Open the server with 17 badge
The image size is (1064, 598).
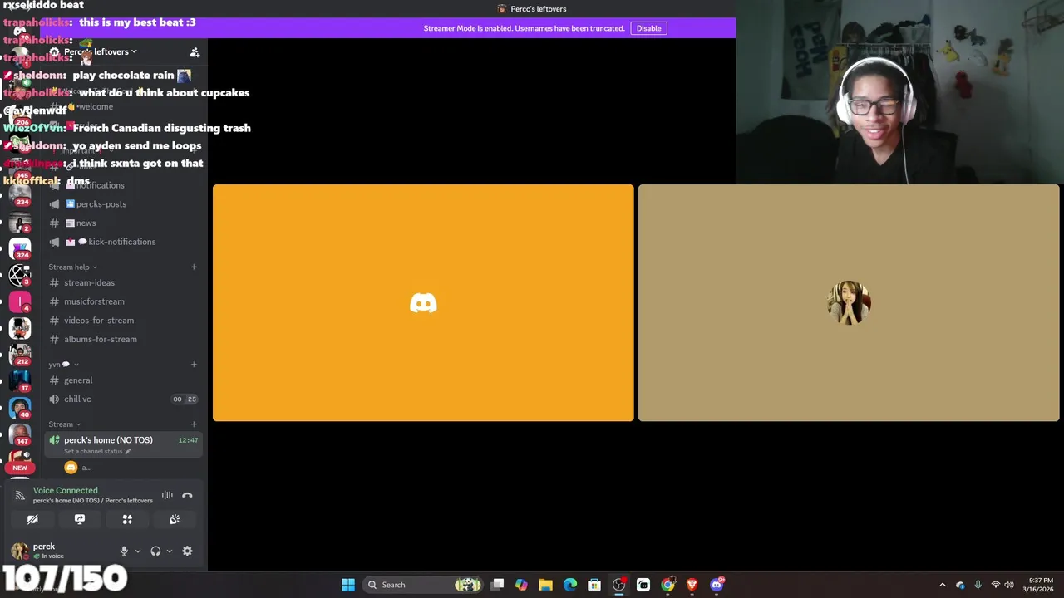(20, 381)
